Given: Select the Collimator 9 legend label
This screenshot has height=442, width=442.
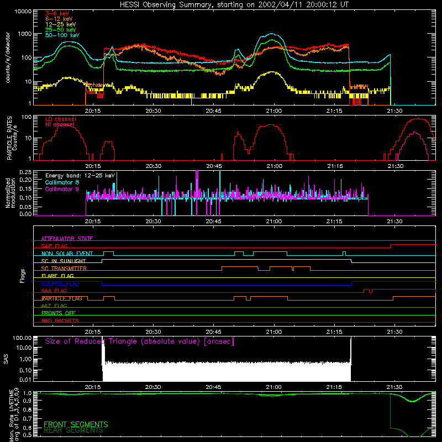Looking at the screenshot, I should pyautogui.click(x=62, y=189).
